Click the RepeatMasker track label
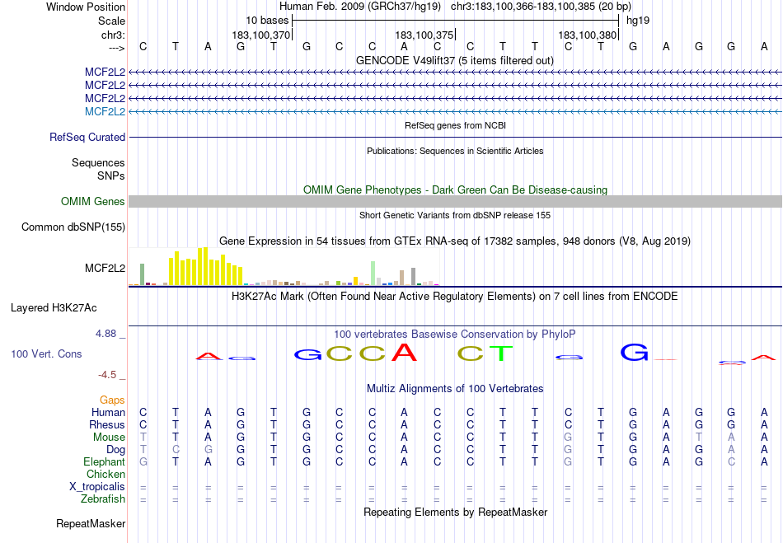This screenshot has width=783, height=543. coord(91,523)
